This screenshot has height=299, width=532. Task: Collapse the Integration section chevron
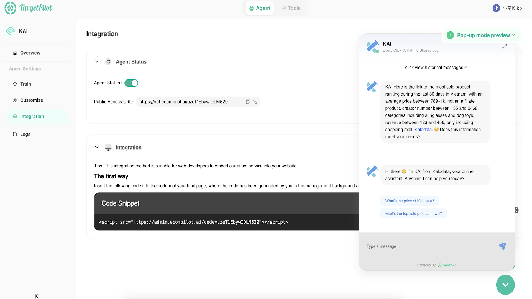(x=97, y=147)
